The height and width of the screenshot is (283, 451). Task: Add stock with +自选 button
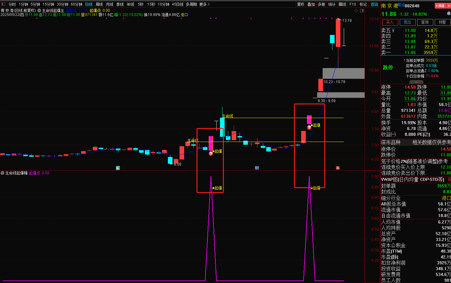(441, 6)
